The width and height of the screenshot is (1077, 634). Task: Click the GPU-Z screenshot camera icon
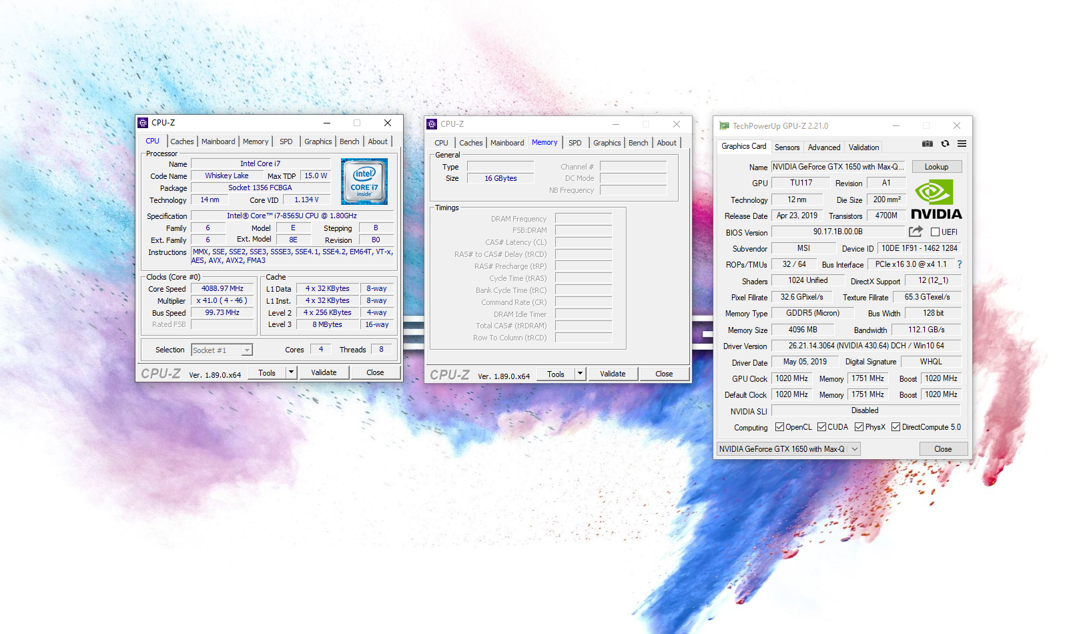(x=928, y=143)
